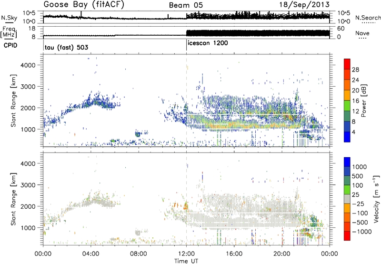Click the power colorbar value '4'
The height and width of the screenshot is (264, 381).
pos(353,132)
